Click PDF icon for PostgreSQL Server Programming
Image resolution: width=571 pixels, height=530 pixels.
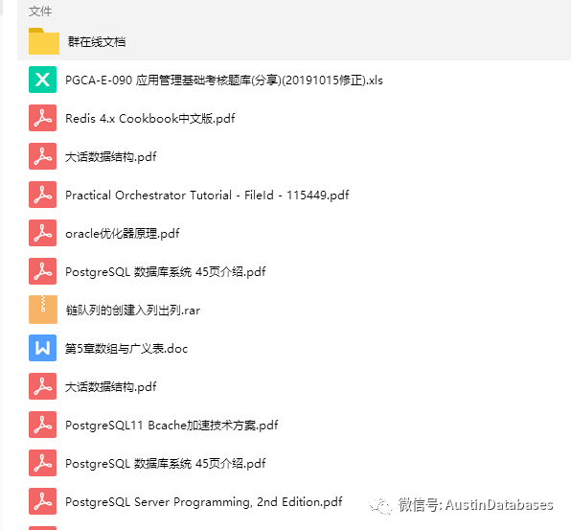pyautogui.click(x=42, y=501)
